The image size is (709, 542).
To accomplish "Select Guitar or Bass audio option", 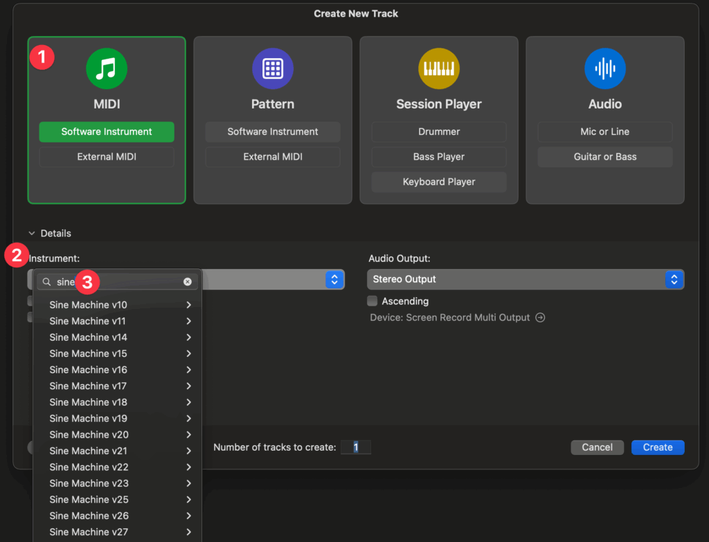I will 604,157.
